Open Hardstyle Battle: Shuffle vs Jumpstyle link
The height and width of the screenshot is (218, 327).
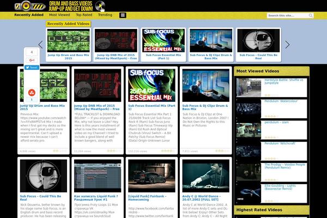point(284,81)
